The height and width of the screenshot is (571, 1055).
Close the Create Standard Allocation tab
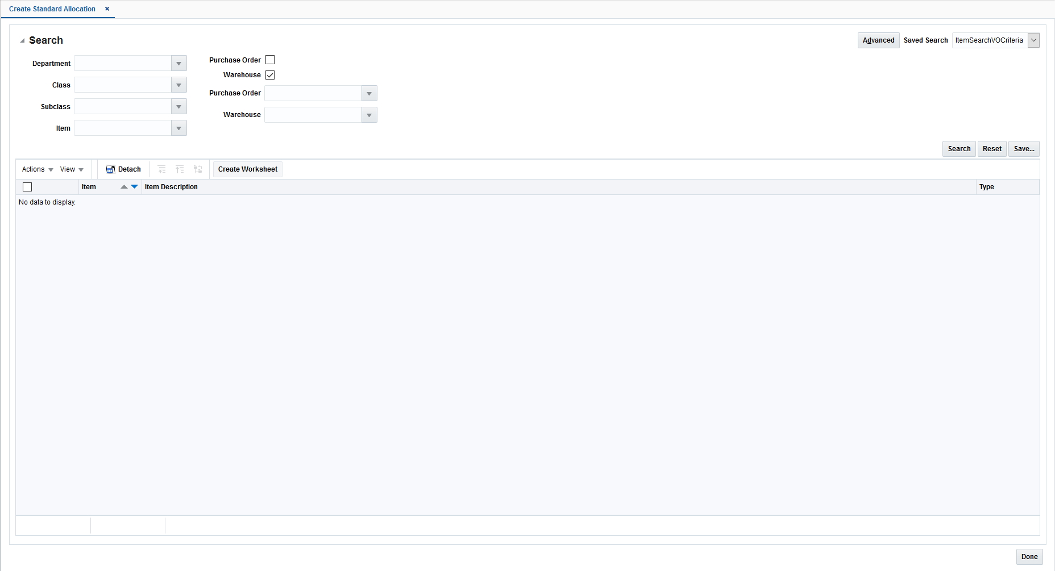[107, 9]
